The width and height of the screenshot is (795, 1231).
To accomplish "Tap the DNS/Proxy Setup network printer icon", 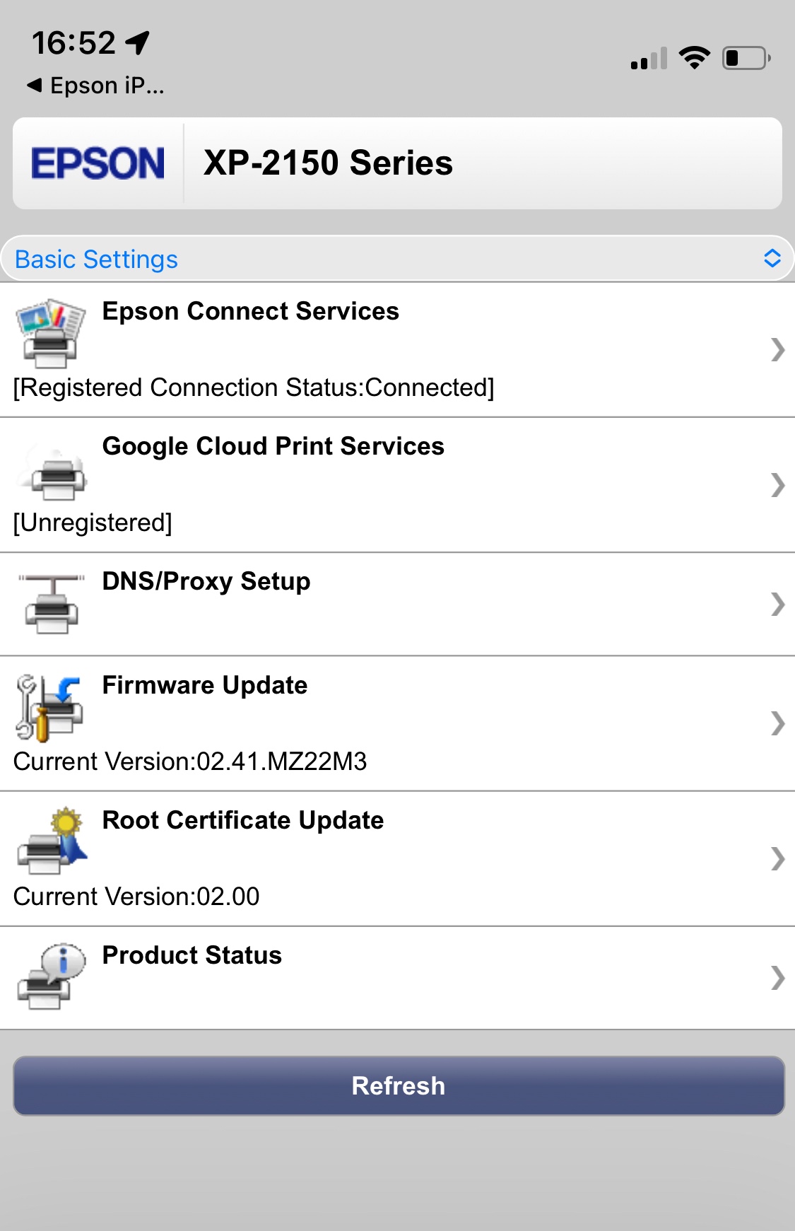I will (51, 603).
